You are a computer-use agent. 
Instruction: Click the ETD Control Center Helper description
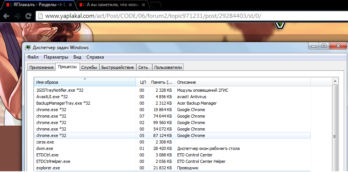click(201, 161)
